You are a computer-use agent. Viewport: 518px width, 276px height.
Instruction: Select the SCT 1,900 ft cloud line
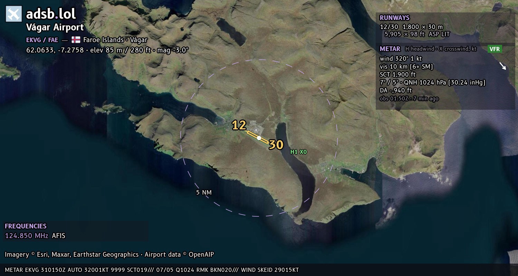point(397,75)
